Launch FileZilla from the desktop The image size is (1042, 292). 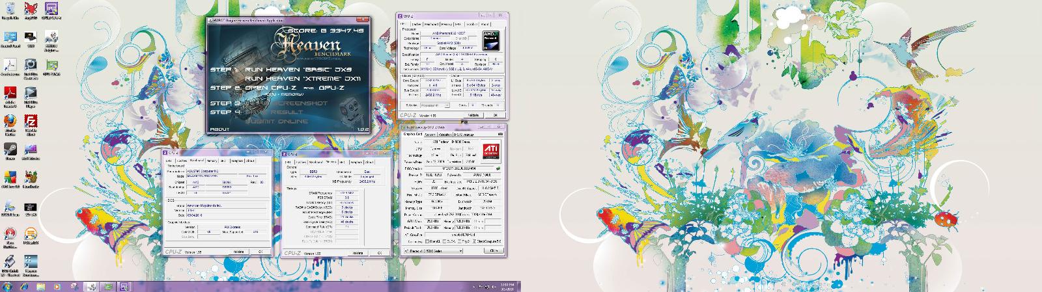click(31, 124)
